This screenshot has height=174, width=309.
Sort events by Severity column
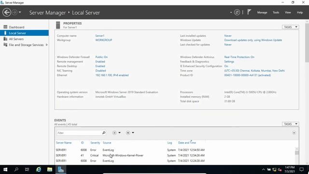coord(95,143)
